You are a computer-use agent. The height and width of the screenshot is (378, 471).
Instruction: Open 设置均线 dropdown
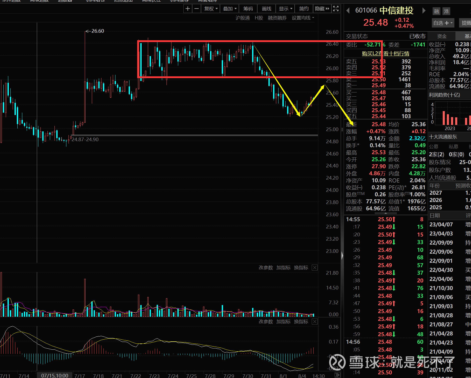click(303, 18)
